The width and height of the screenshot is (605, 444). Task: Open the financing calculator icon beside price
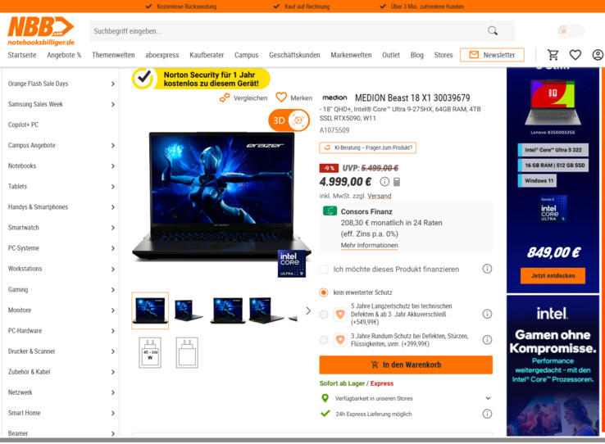coord(397,182)
